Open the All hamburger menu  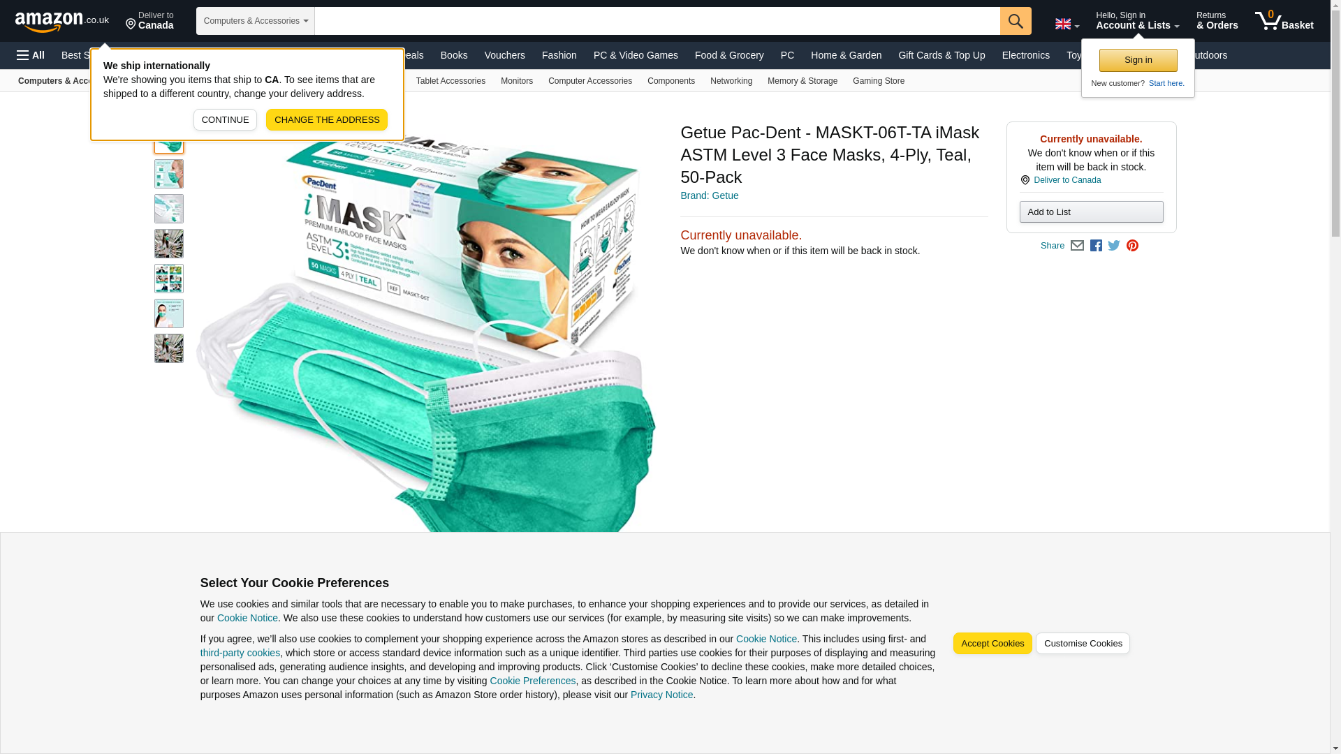31,55
